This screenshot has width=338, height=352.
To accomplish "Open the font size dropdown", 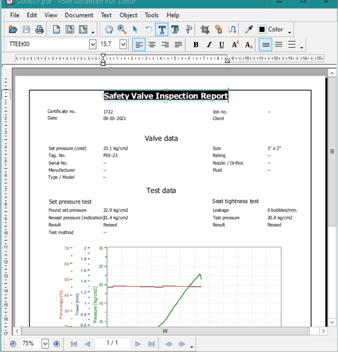I will (123, 44).
